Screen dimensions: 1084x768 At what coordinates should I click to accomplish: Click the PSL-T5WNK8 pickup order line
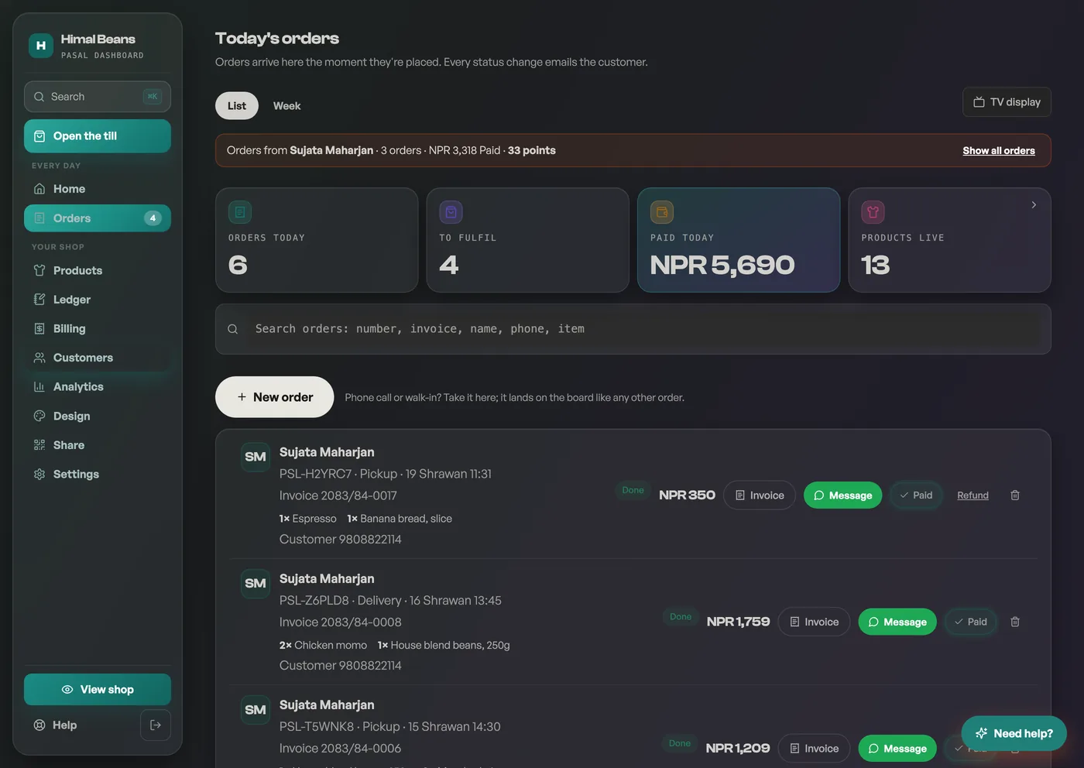390,727
